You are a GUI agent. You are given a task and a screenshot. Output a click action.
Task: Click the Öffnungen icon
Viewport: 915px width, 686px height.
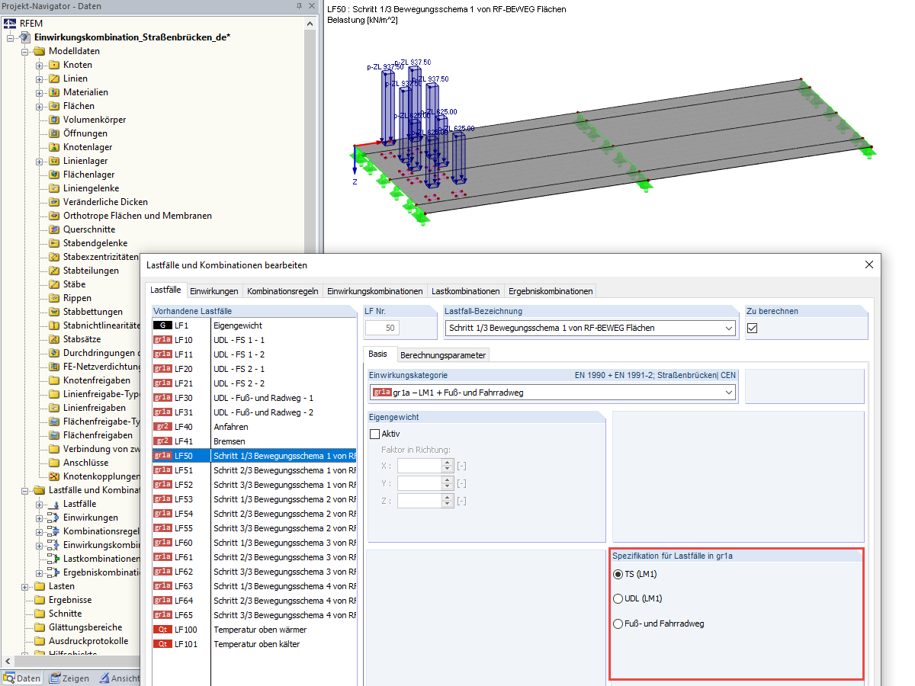[54, 133]
